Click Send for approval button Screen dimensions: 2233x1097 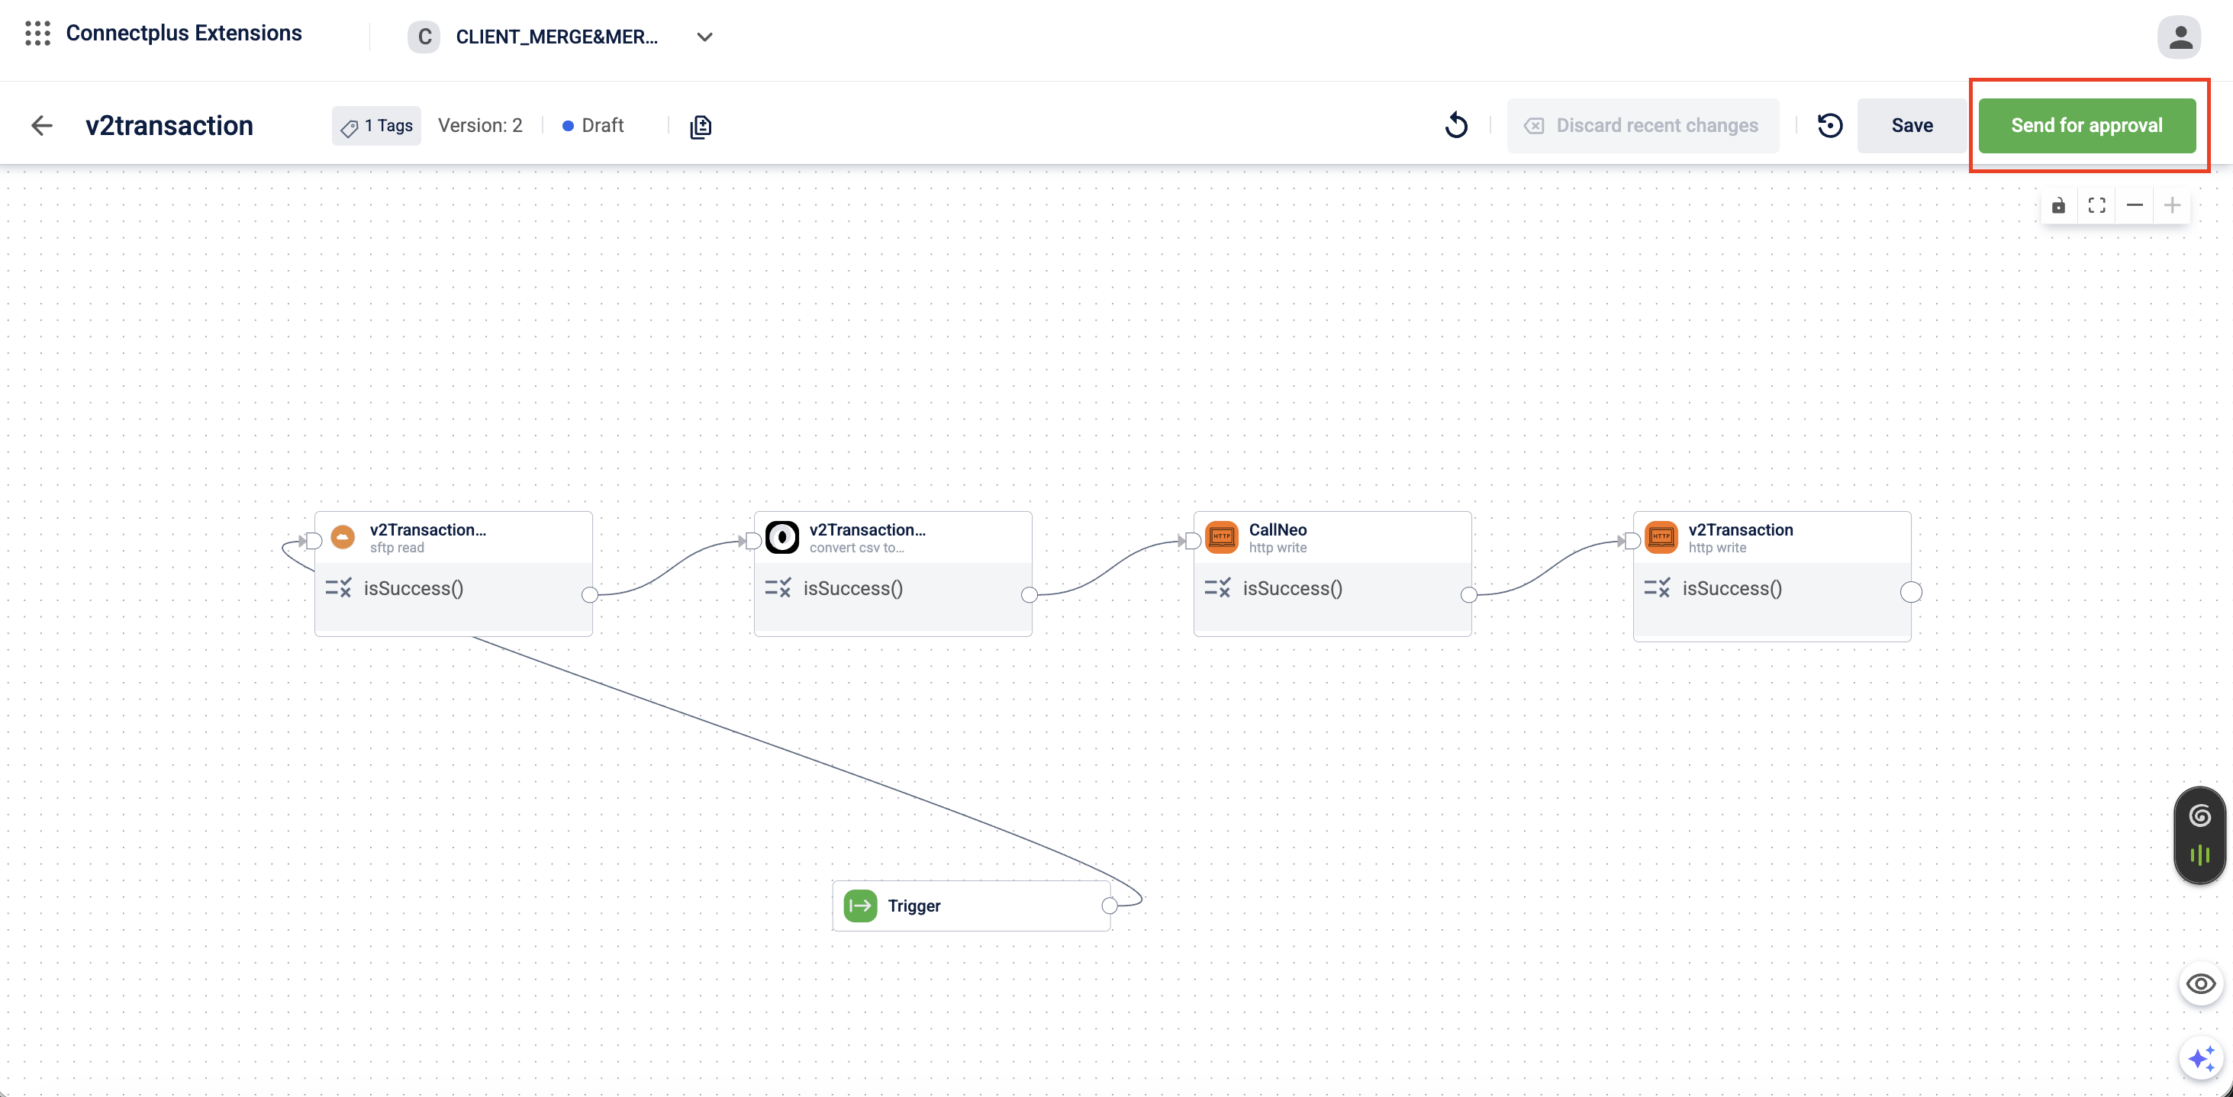click(2086, 126)
